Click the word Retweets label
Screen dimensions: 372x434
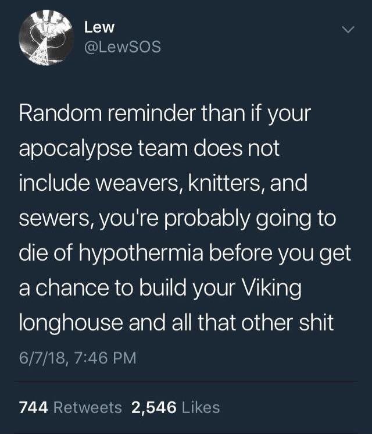[87, 407]
